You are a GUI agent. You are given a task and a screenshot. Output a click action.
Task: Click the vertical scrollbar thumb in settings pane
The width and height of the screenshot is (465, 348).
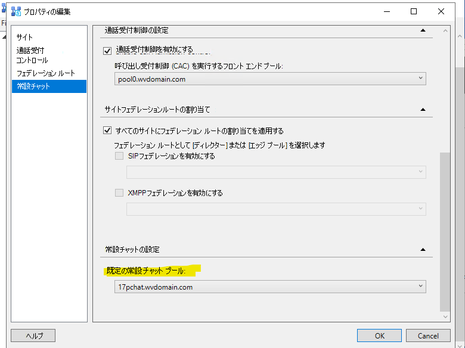click(445, 232)
